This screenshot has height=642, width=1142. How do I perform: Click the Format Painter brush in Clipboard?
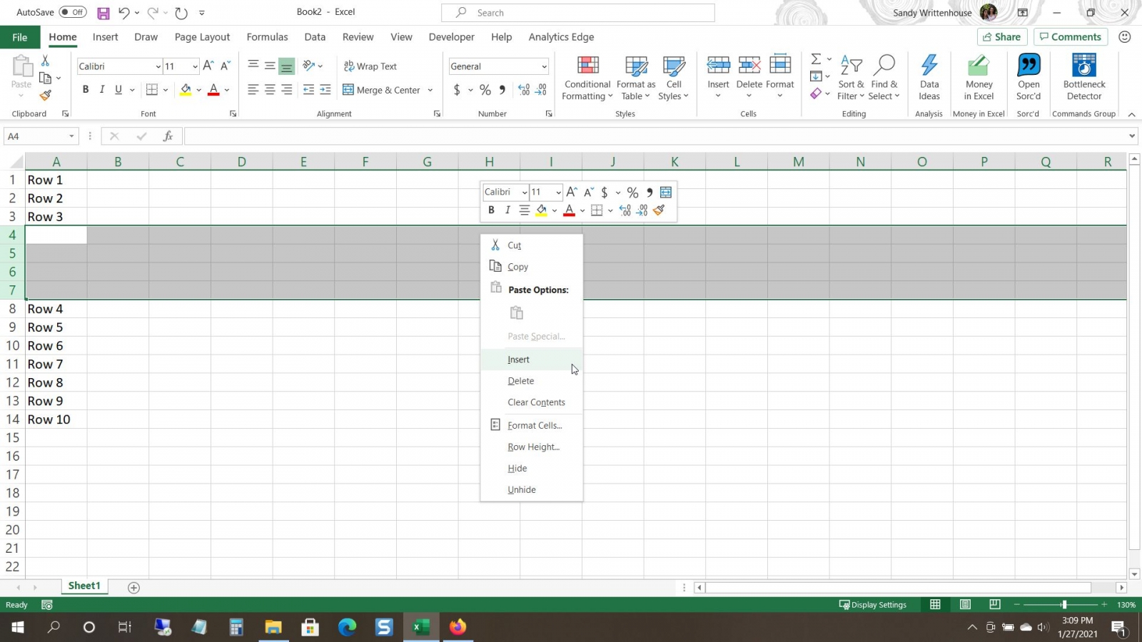point(45,95)
